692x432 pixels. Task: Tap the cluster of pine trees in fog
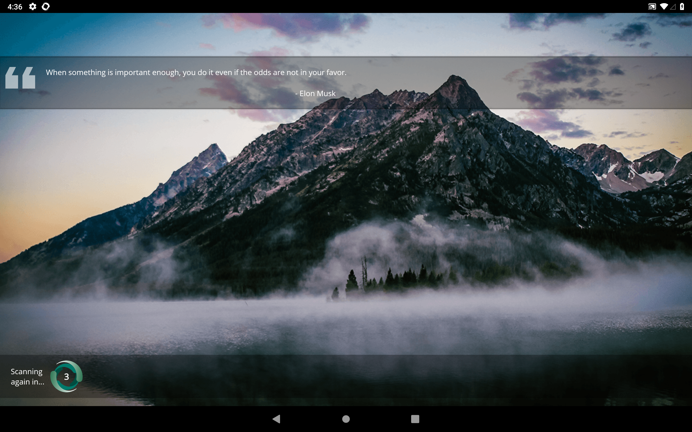tap(400, 277)
